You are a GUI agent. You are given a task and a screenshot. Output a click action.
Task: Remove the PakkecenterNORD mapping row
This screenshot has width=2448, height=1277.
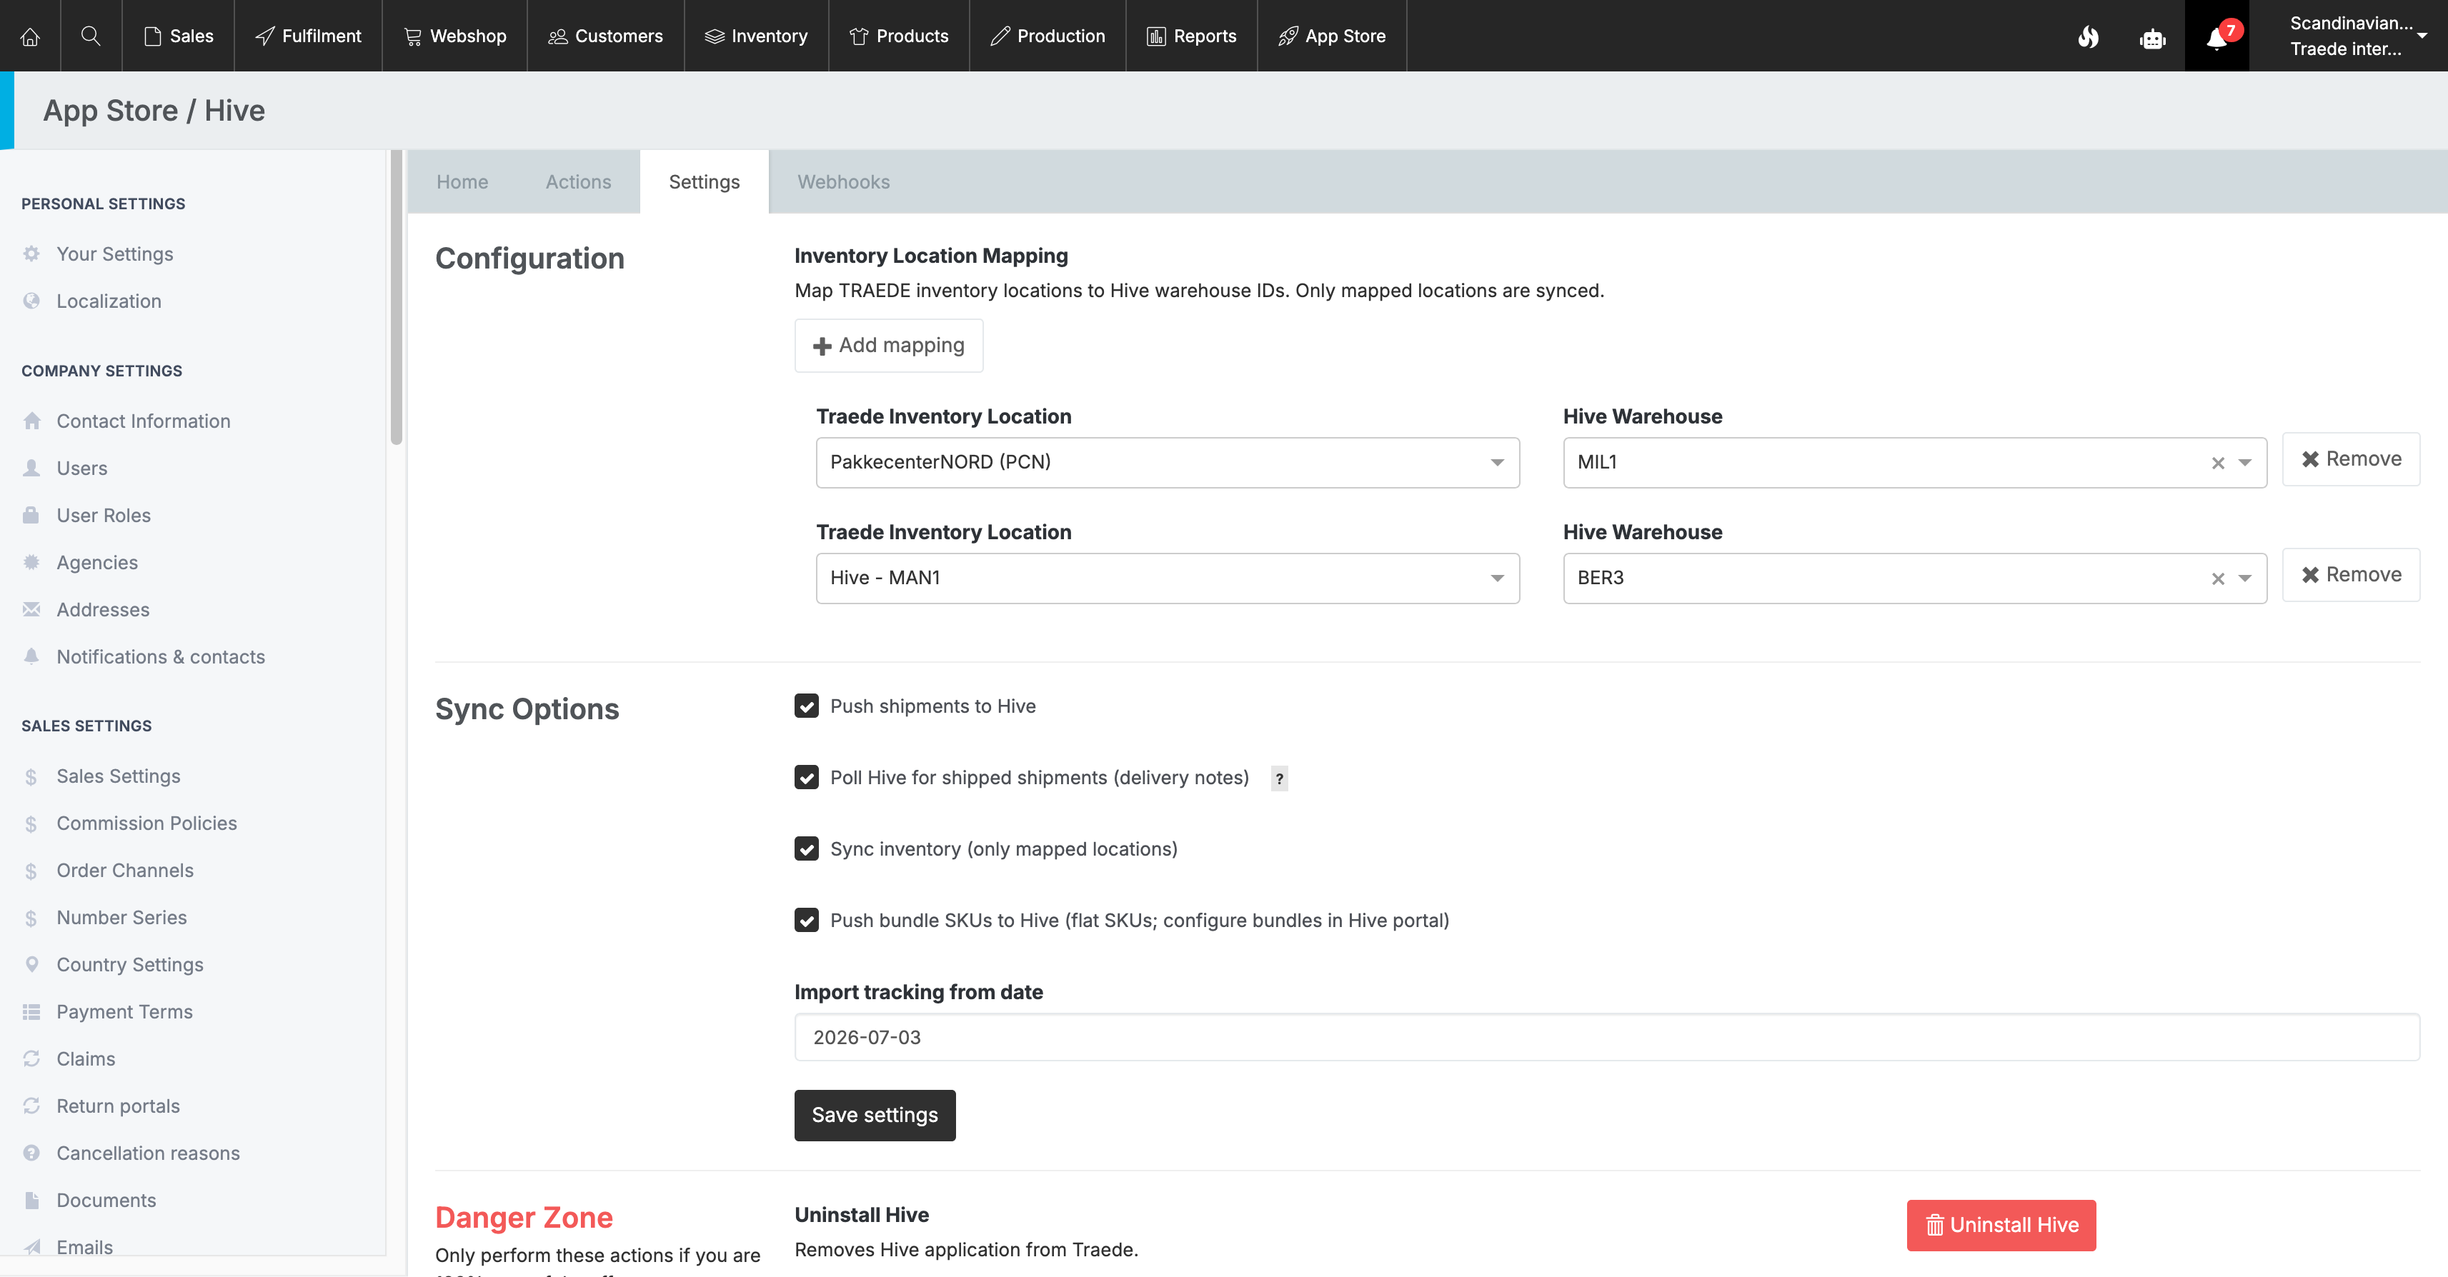[2351, 459]
